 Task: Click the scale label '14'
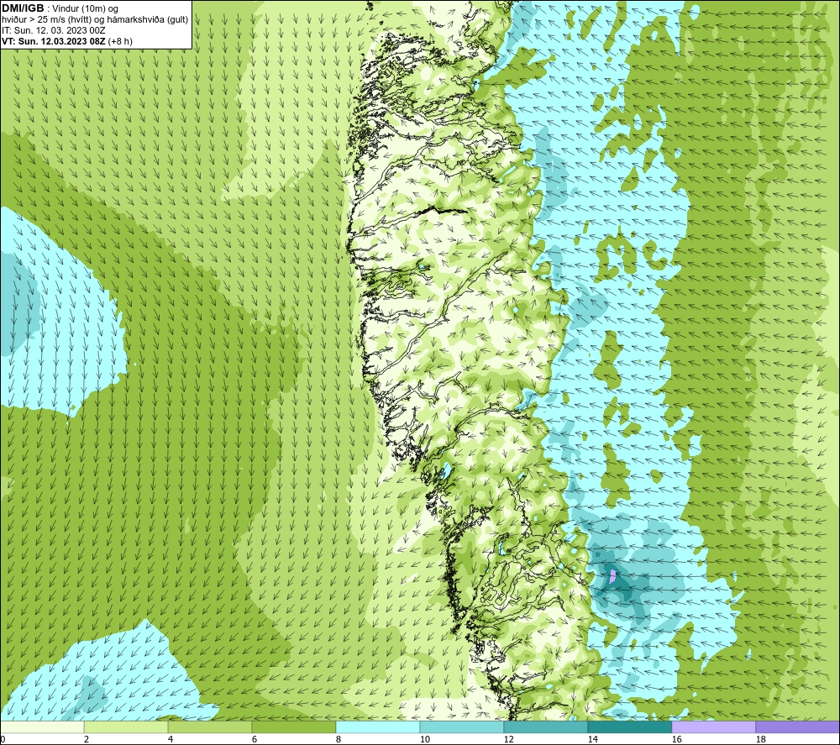point(593,740)
